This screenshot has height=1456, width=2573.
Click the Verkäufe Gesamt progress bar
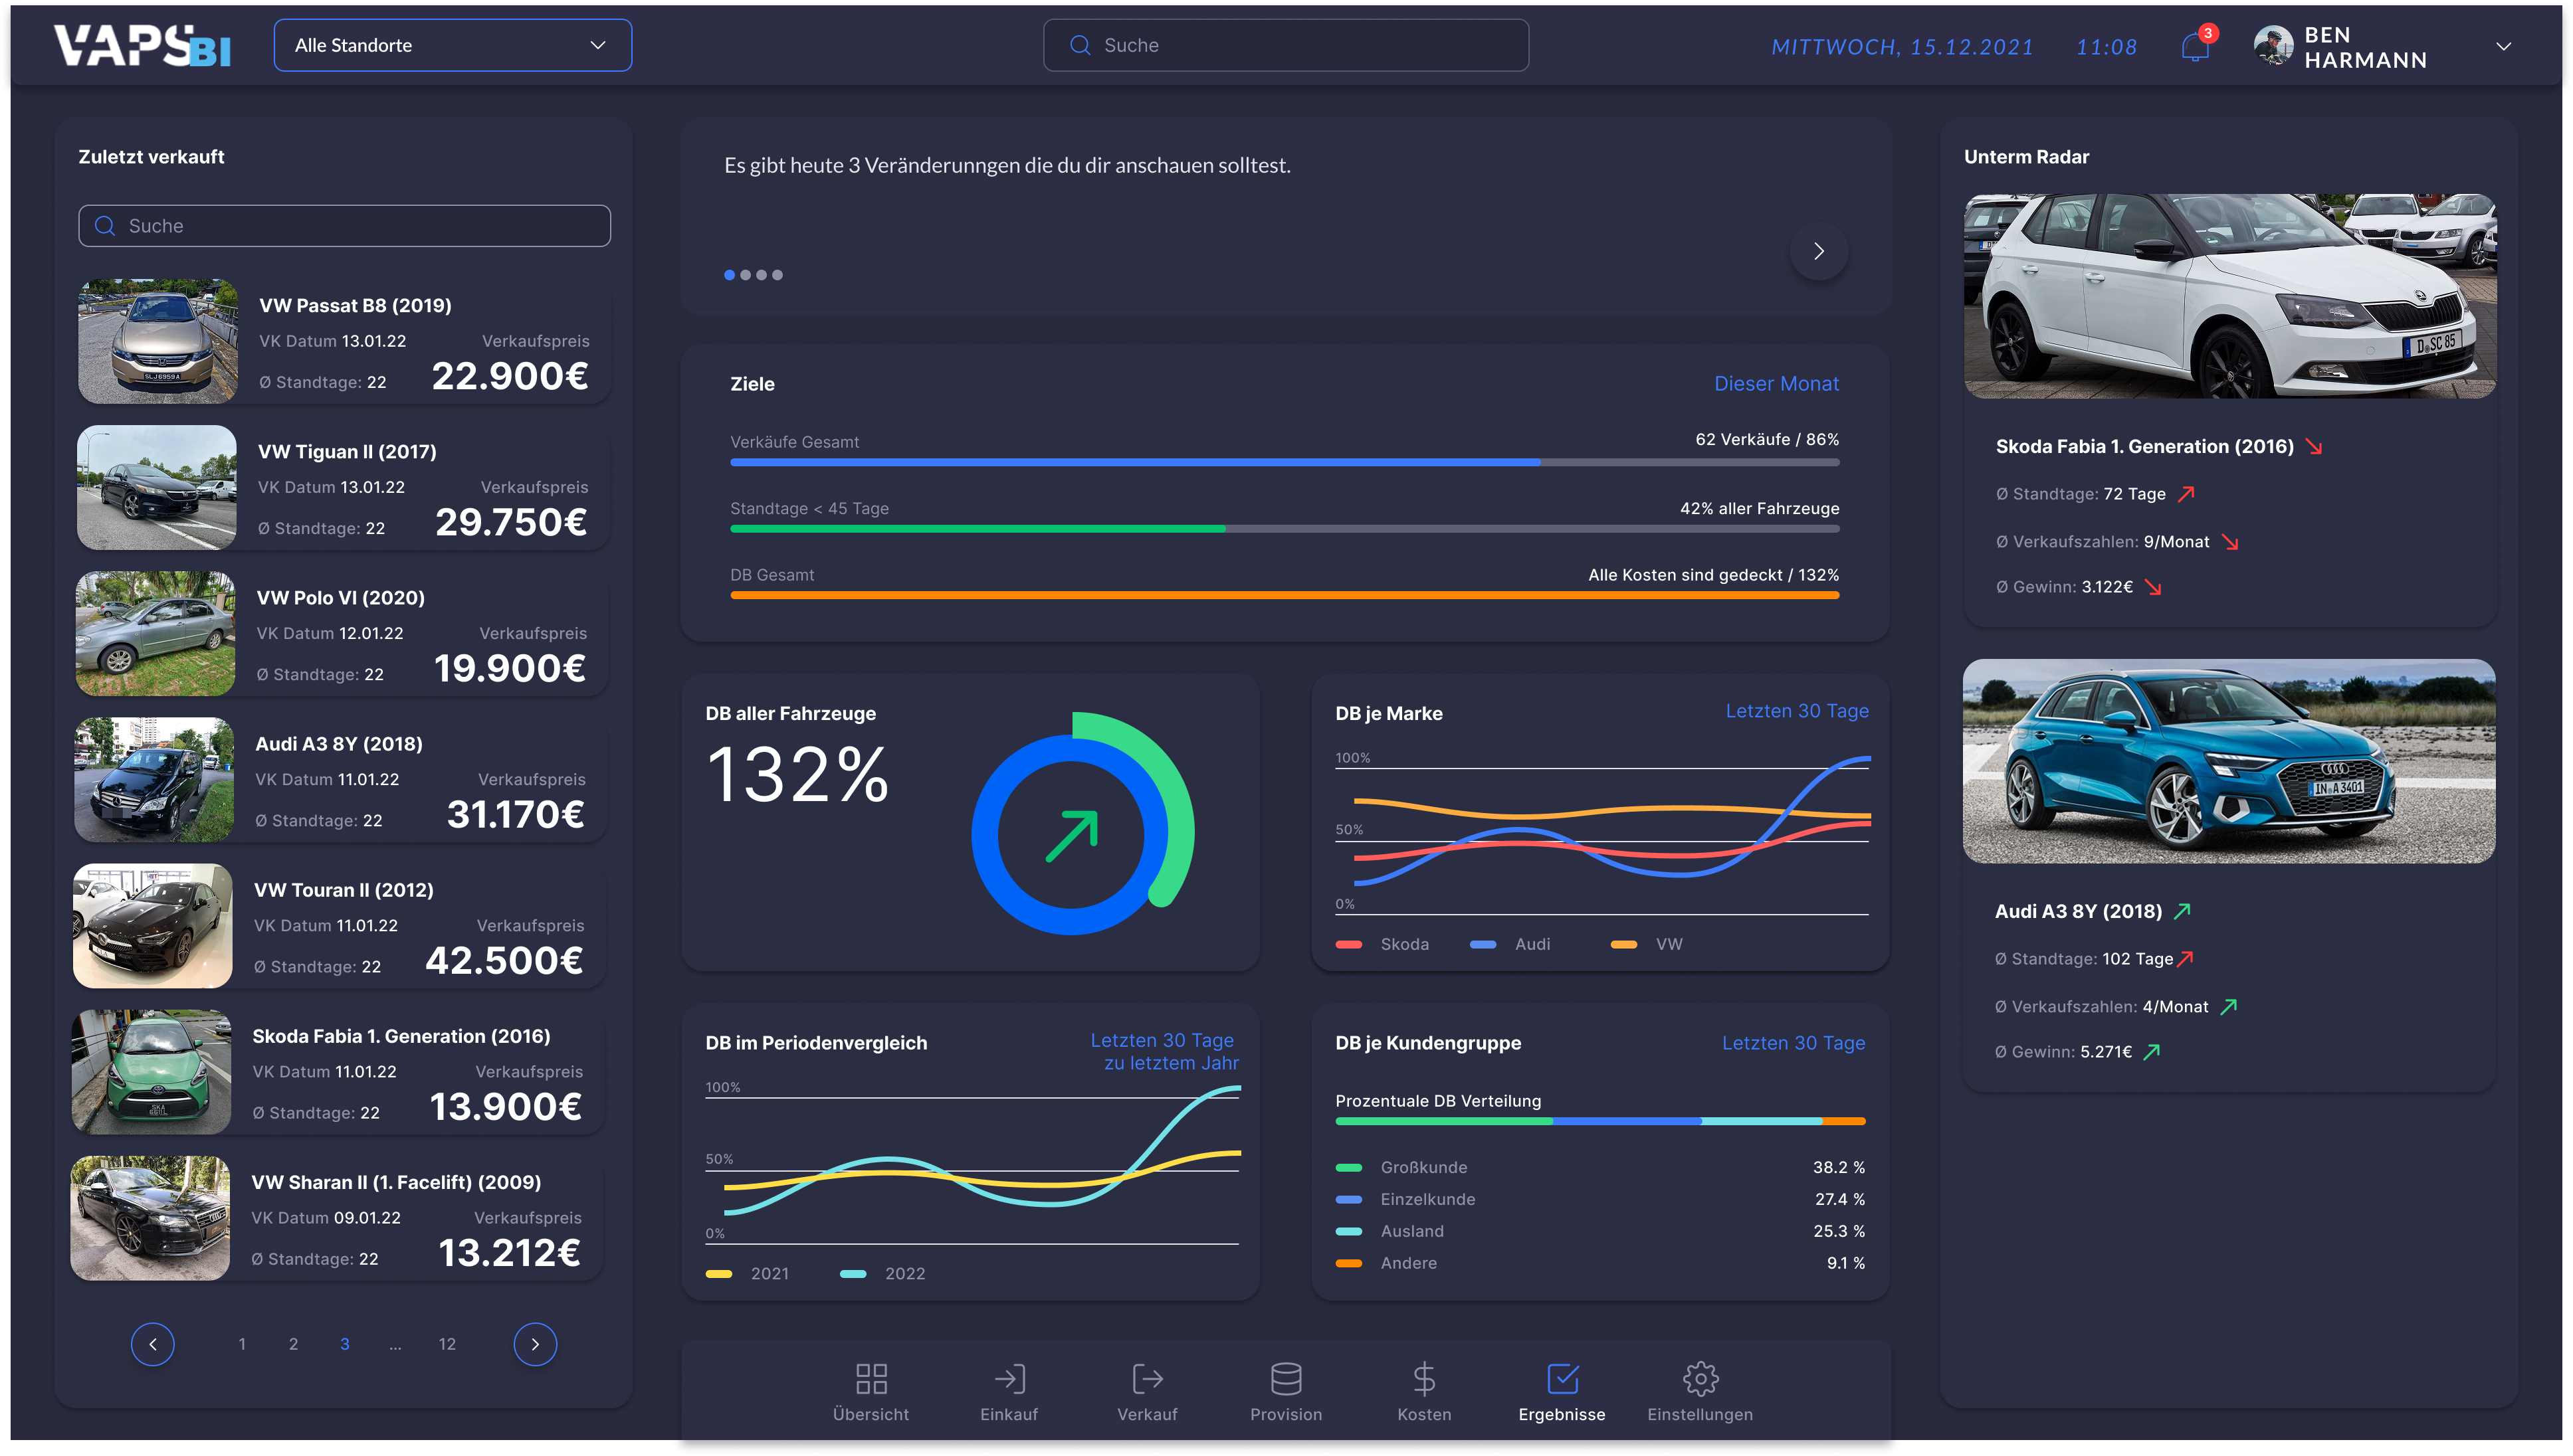click(x=1285, y=462)
